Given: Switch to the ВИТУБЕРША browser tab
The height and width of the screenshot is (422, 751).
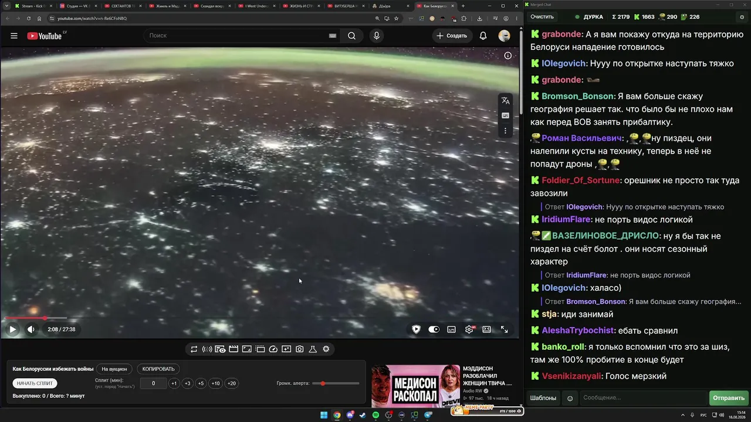Looking at the screenshot, I should (347, 6).
